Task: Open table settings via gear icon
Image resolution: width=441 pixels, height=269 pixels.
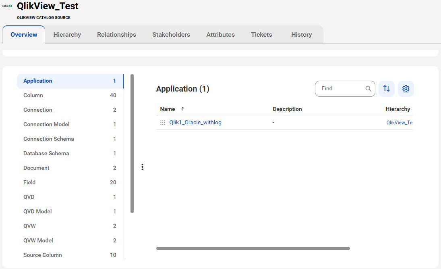Action: [x=406, y=89]
